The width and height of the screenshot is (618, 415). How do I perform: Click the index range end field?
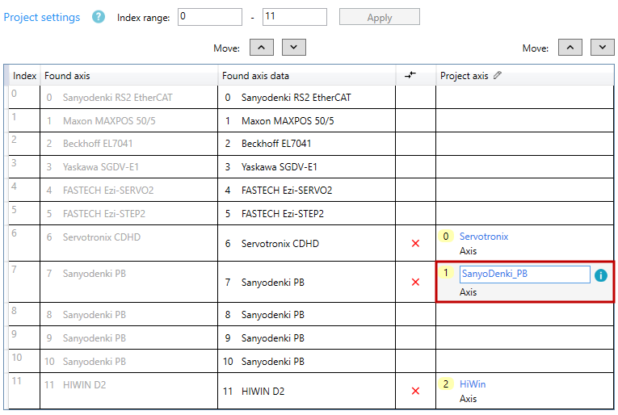[x=294, y=17]
